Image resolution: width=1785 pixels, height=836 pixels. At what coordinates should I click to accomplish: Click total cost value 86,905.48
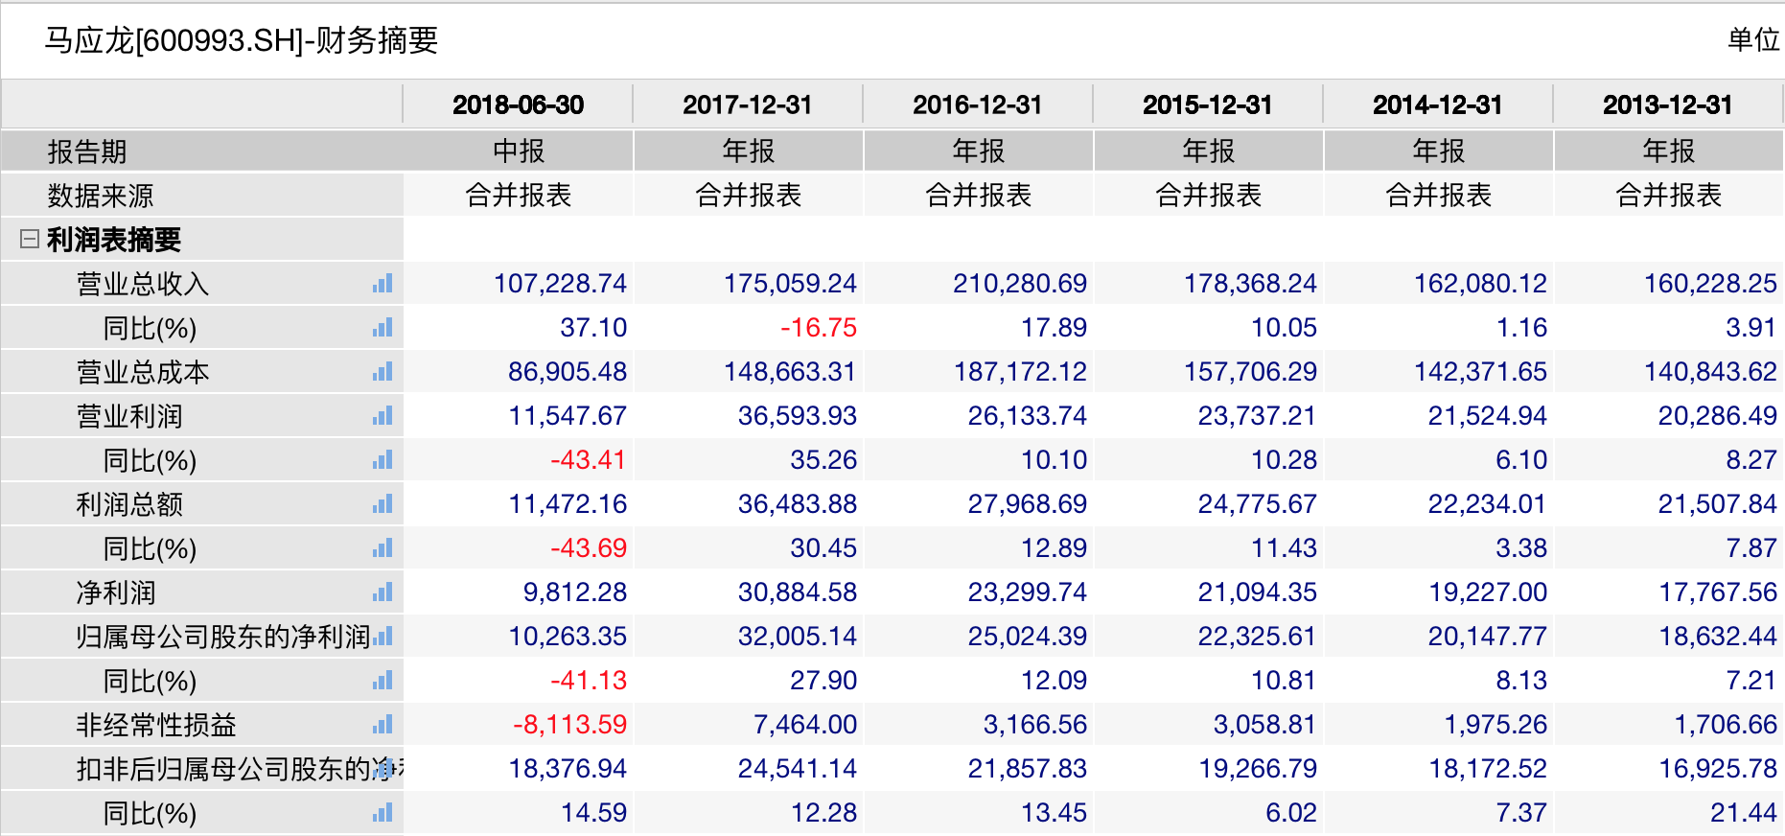(x=568, y=372)
